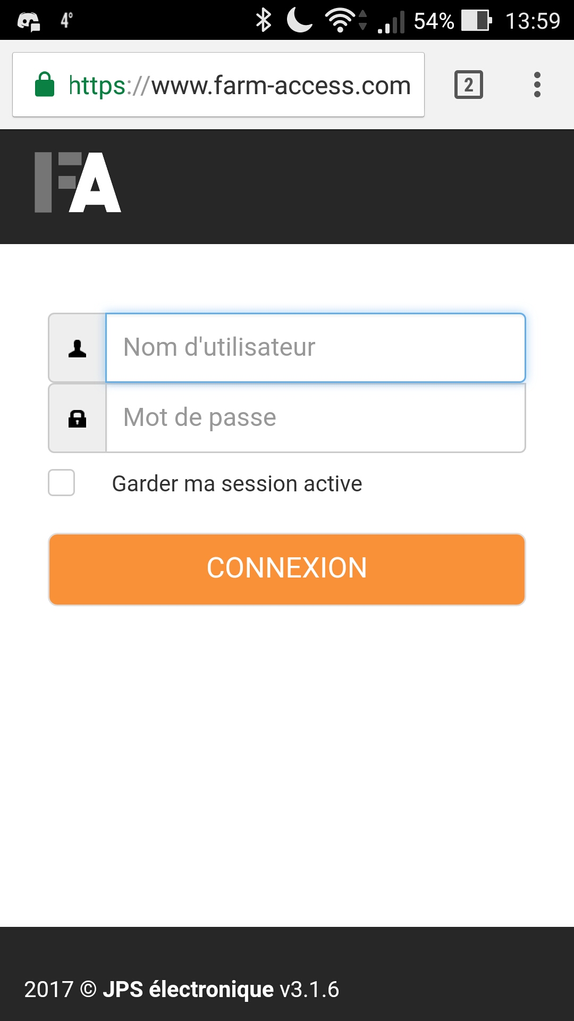
Task: Select the farm-access.com URL address bar
Action: coord(218,85)
